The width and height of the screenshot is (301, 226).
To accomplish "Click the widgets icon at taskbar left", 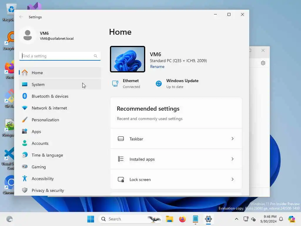I will (9, 219).
